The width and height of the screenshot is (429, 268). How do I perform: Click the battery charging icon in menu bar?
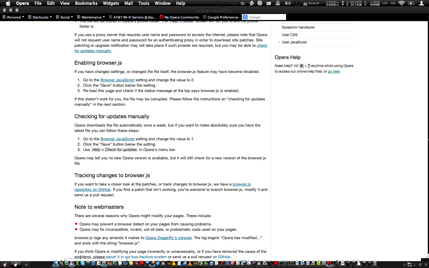click(x=411, y=3)
